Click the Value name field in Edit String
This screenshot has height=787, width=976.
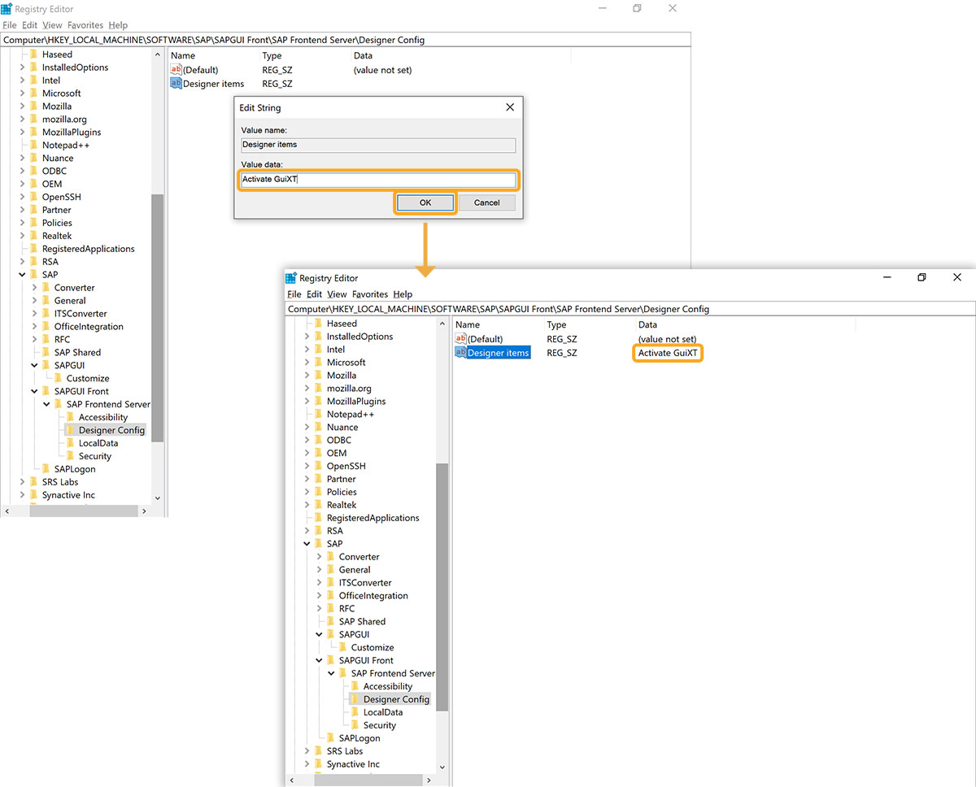(x=378, y=145)
